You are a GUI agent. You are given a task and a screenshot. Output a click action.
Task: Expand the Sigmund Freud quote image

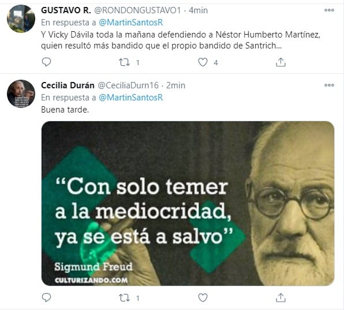pyautogui.click(x=188, y=203)
